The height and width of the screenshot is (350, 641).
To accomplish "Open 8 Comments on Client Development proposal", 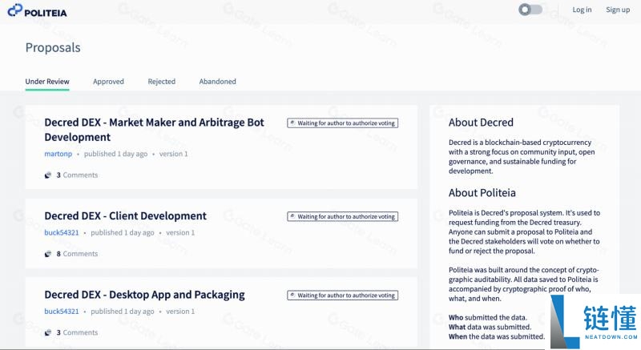I will tap(77, 254).
